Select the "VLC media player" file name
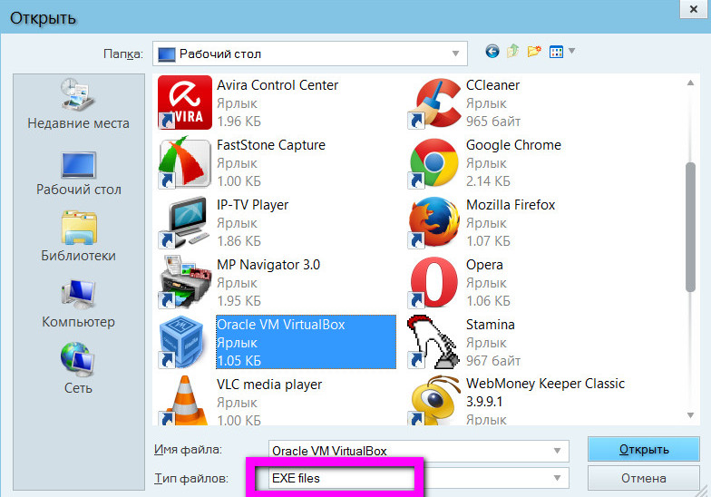The height and width of the screenshot is (497, 711). (269, 385)
